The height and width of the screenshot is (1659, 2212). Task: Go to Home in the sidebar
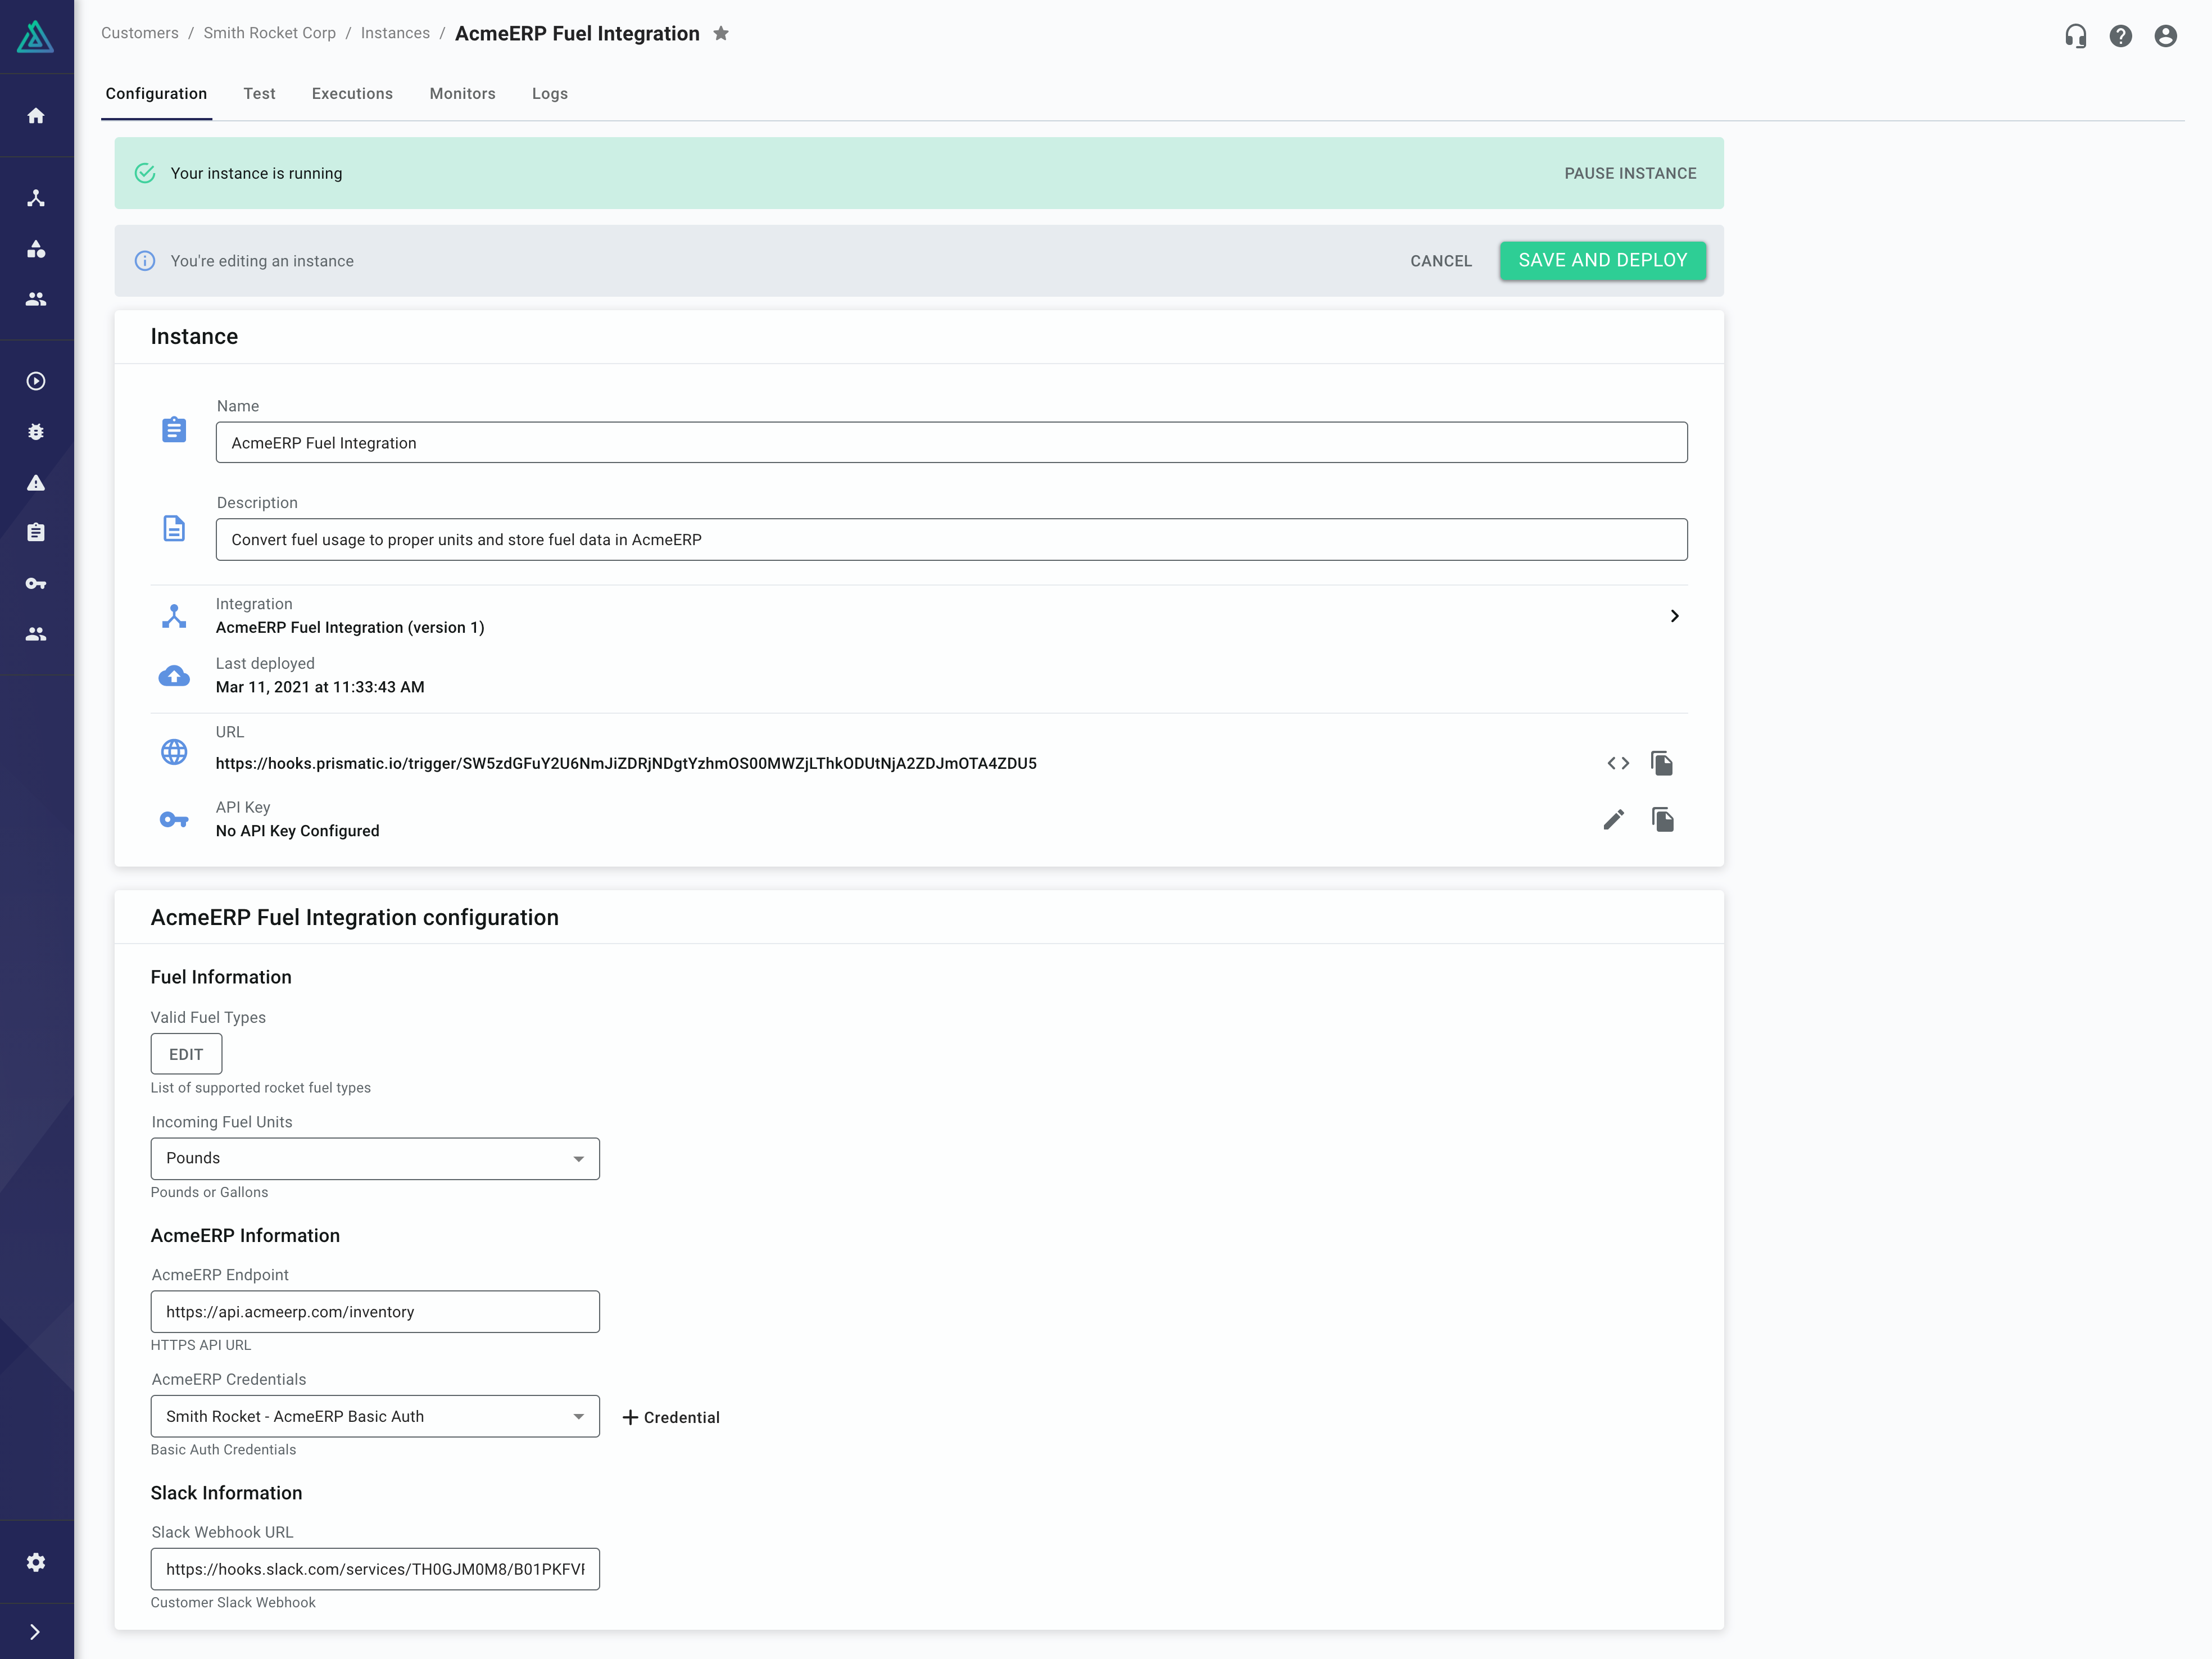(36, 116)
